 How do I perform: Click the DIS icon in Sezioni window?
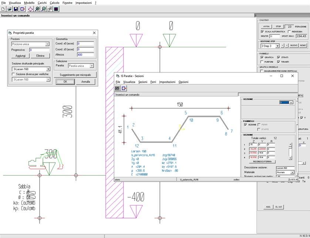118,88
